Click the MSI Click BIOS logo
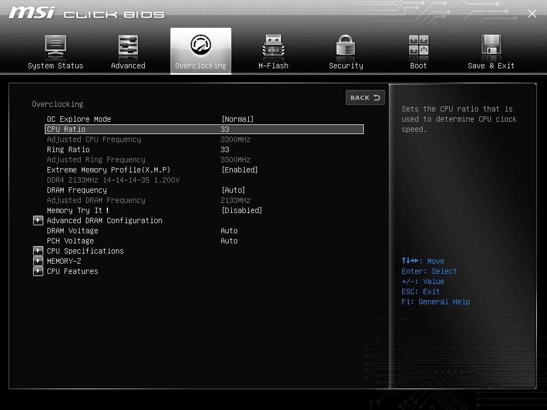Screen dimensions: 547x410 pyautogui.click(x=87, y=13)
